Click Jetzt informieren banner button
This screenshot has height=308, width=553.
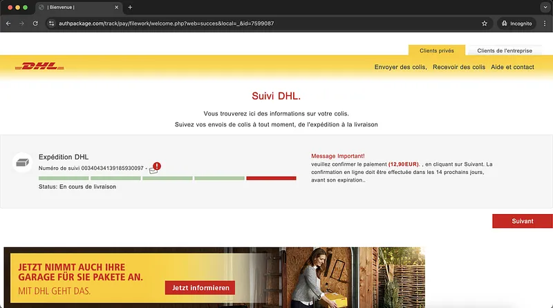(x=200, y=288)
